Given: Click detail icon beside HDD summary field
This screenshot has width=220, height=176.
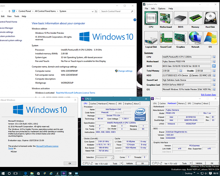Looking at the screenshot, I should 214,75.
